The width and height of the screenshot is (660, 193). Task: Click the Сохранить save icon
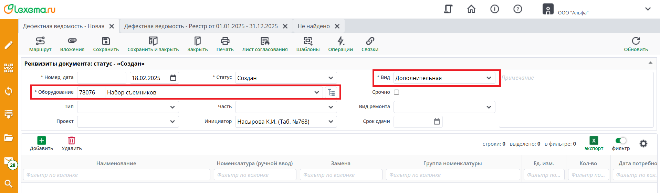pyautogui.click(x=106, y=41)
